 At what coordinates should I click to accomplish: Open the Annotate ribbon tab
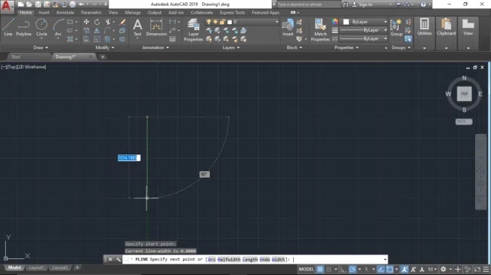(65, 13)
